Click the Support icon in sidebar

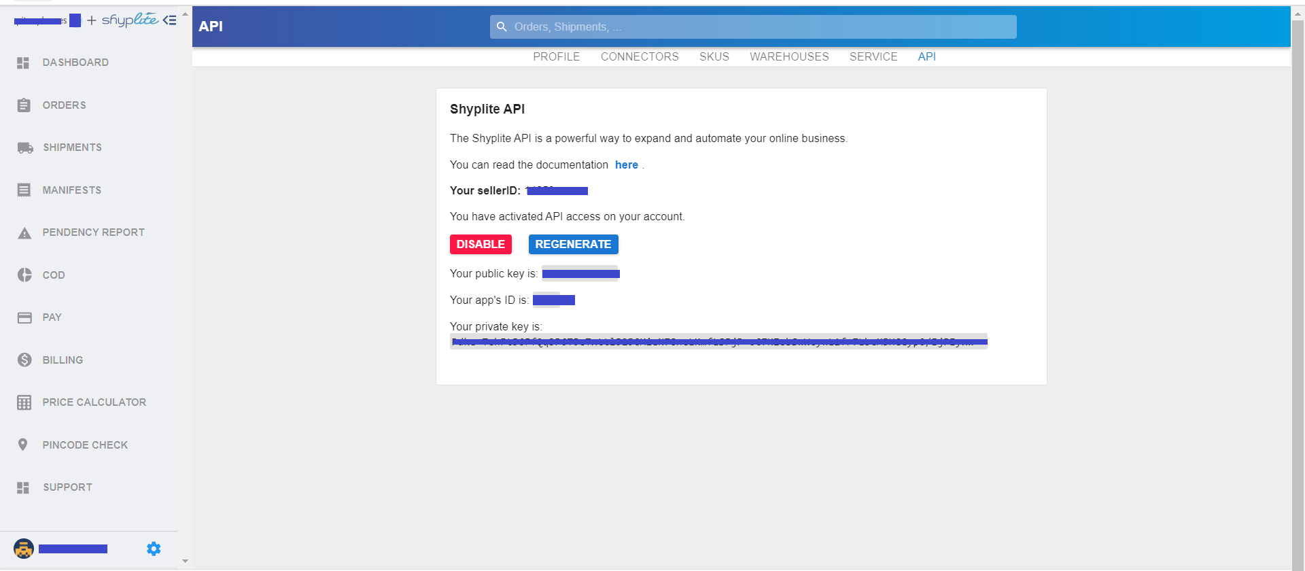[x=23, y=487]
